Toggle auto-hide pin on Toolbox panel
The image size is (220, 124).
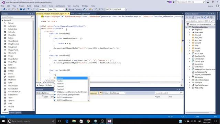(31, 14)
